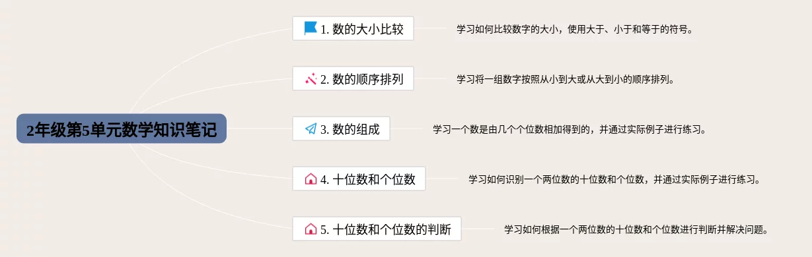
Task: Click the blue flag icon on 数的大小比较
Action: (311, 28)
